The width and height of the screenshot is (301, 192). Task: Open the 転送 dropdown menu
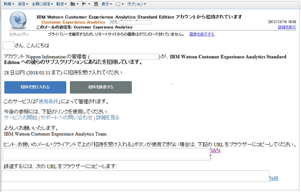(61, 4)
